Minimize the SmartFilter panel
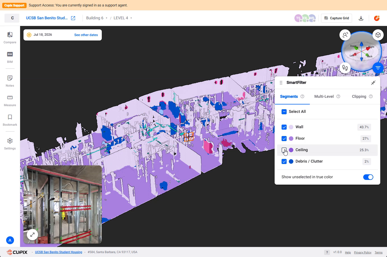 373,83
